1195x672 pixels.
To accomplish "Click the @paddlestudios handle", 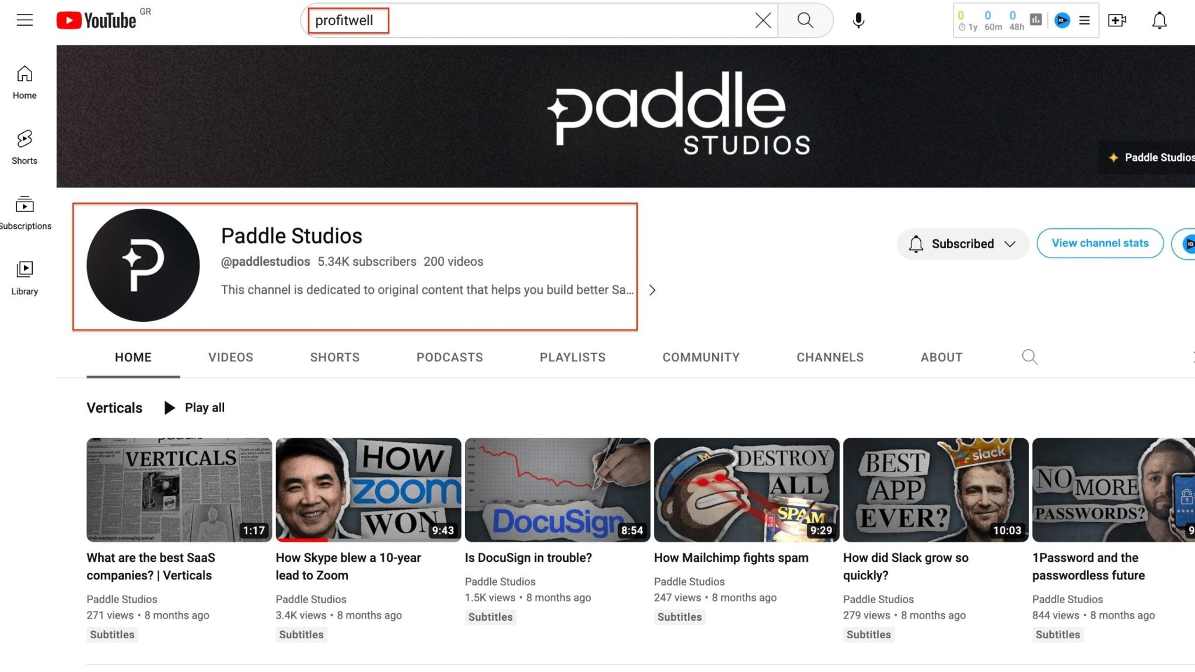I will tap(265, 262).
